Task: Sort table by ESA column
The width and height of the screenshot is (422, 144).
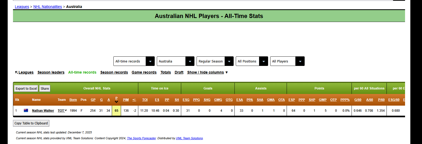Action: pos(239,100)
